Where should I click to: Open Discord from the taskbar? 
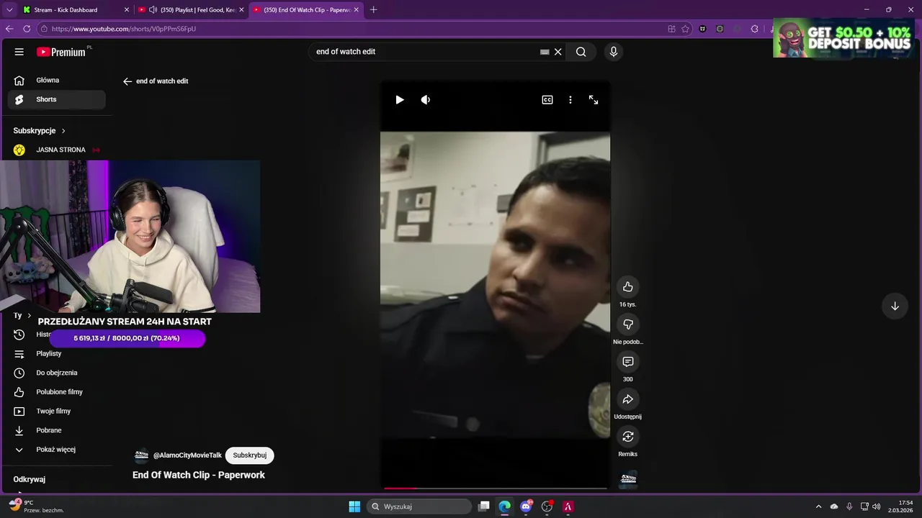(526, 506)
